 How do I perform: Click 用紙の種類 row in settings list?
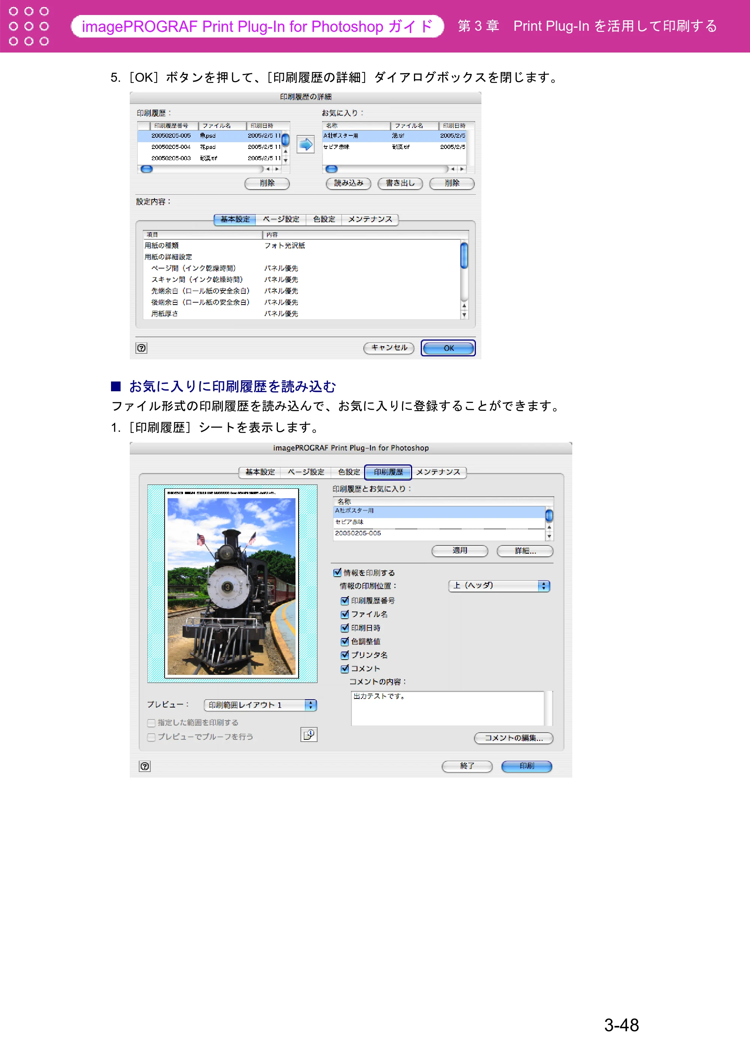click(301, 246)
